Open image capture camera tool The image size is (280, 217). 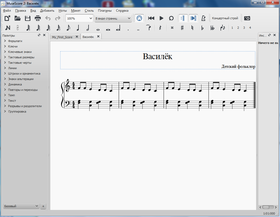247,18
